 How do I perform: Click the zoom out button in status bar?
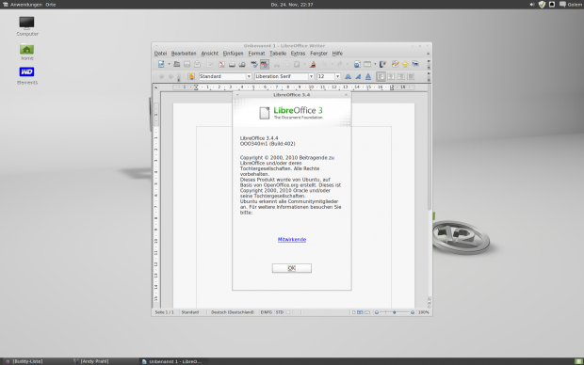[377, 312]
